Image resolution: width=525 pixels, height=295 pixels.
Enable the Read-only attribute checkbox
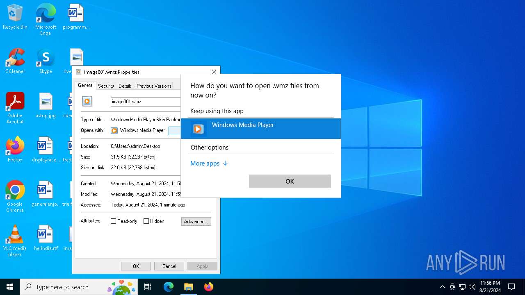point(114,221)
